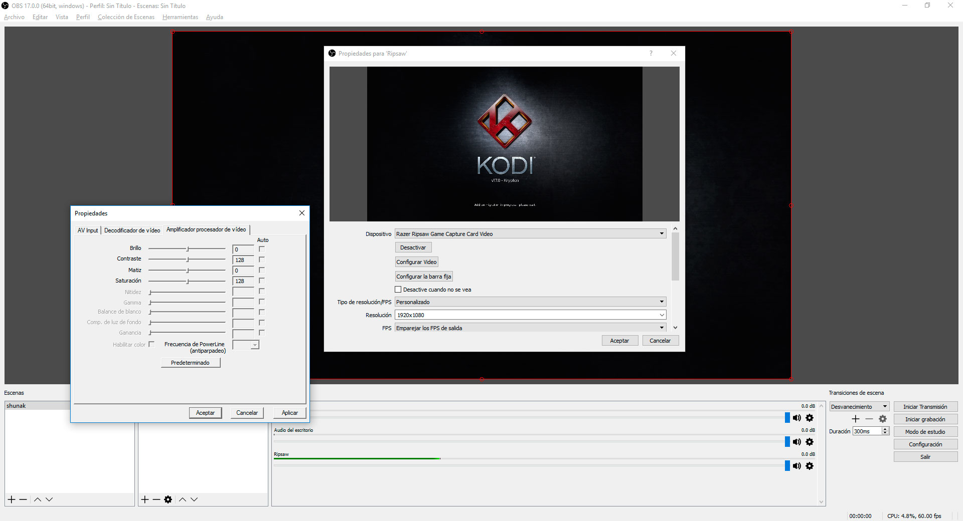Image resolution: width=963 pixels, height=521 pixels.
Task: Open the Dispositivo dropdown
Action: pos(530,234)
